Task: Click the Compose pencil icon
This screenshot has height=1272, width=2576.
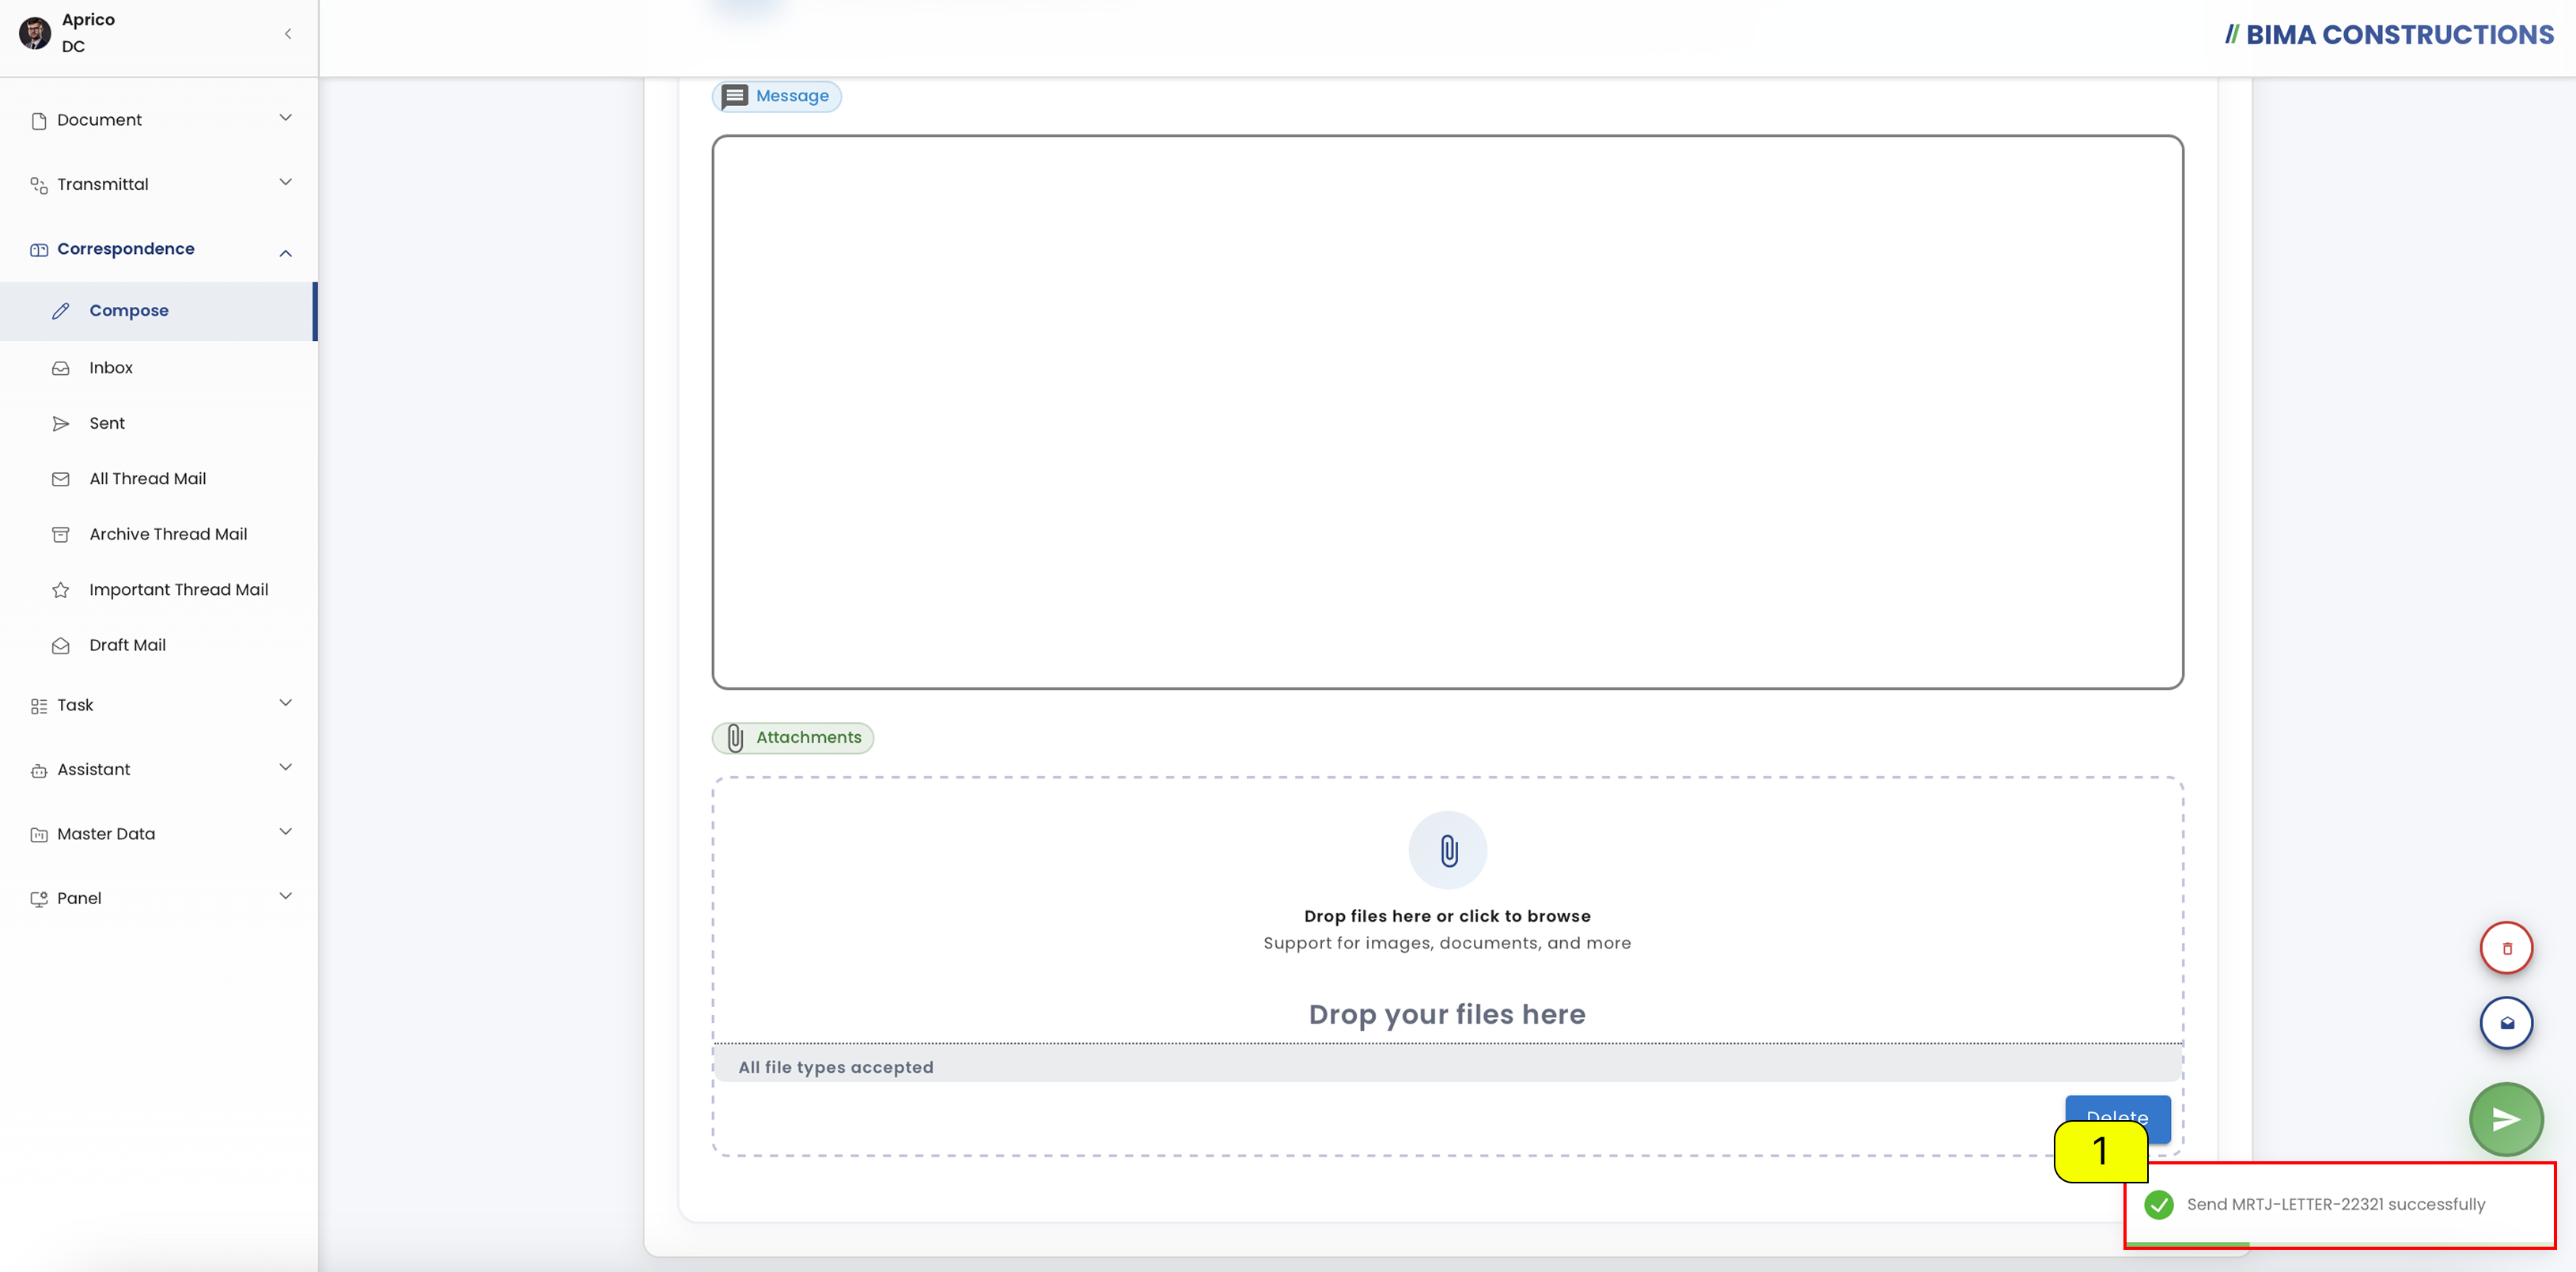Action: [61, 311]
